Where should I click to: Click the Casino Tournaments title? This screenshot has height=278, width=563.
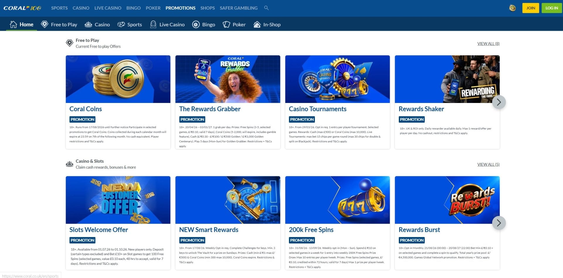(x=318, y=109)
